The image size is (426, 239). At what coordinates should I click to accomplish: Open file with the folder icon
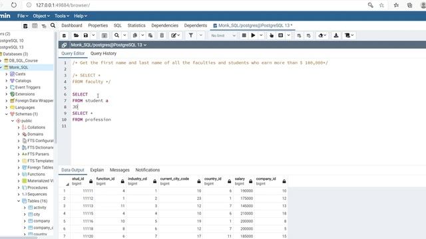click(x=76, y=35)
